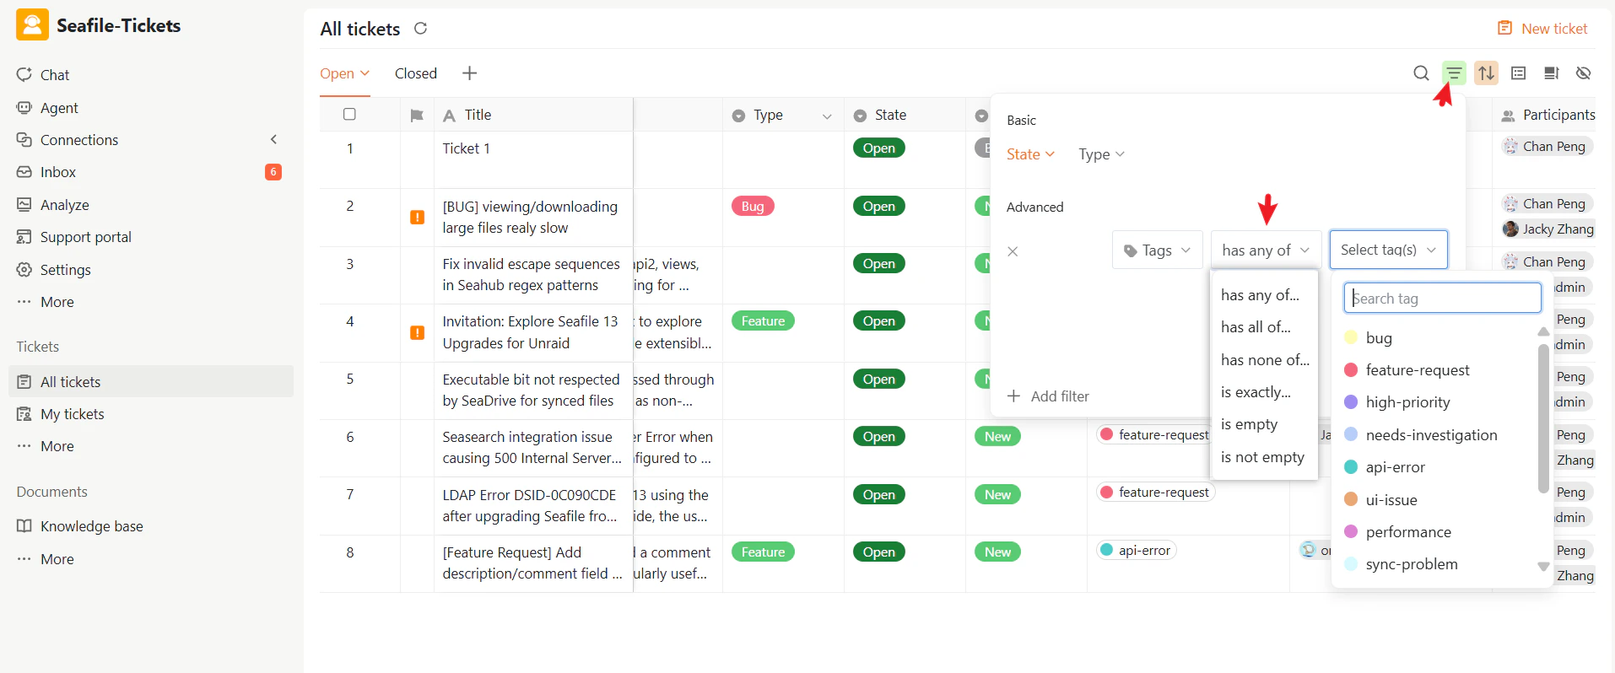Open Settings in the sidebar
1615x673 pixels.
click(66, 270)
